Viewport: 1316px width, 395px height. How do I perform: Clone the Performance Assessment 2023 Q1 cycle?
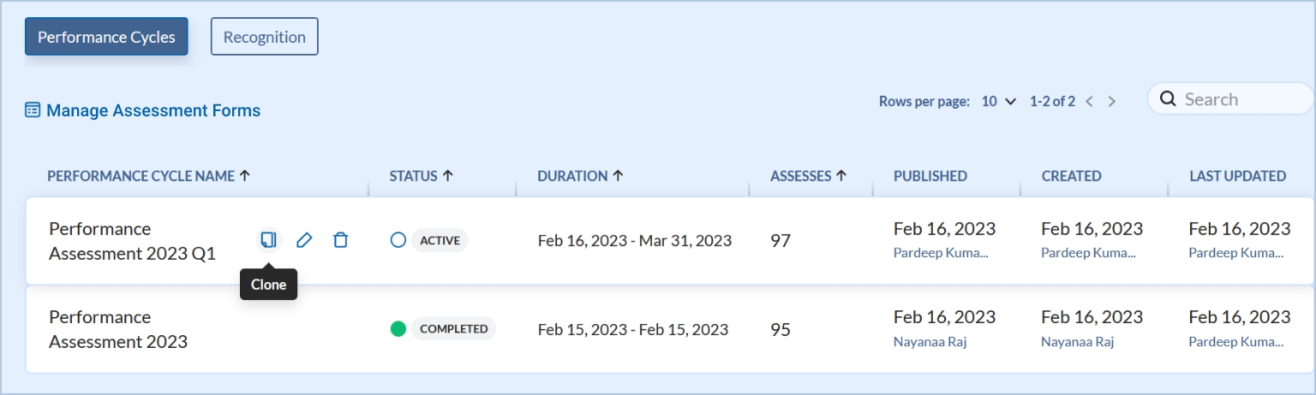268,240
